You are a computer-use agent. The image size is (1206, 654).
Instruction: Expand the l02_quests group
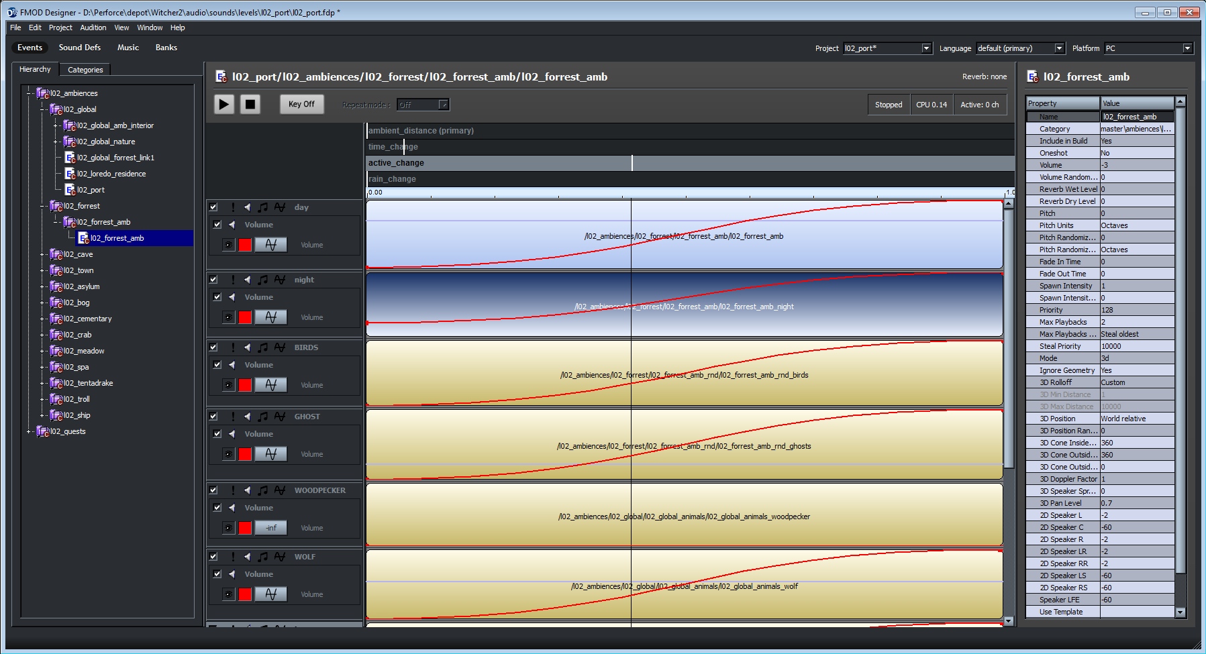[x=28, y=431]
